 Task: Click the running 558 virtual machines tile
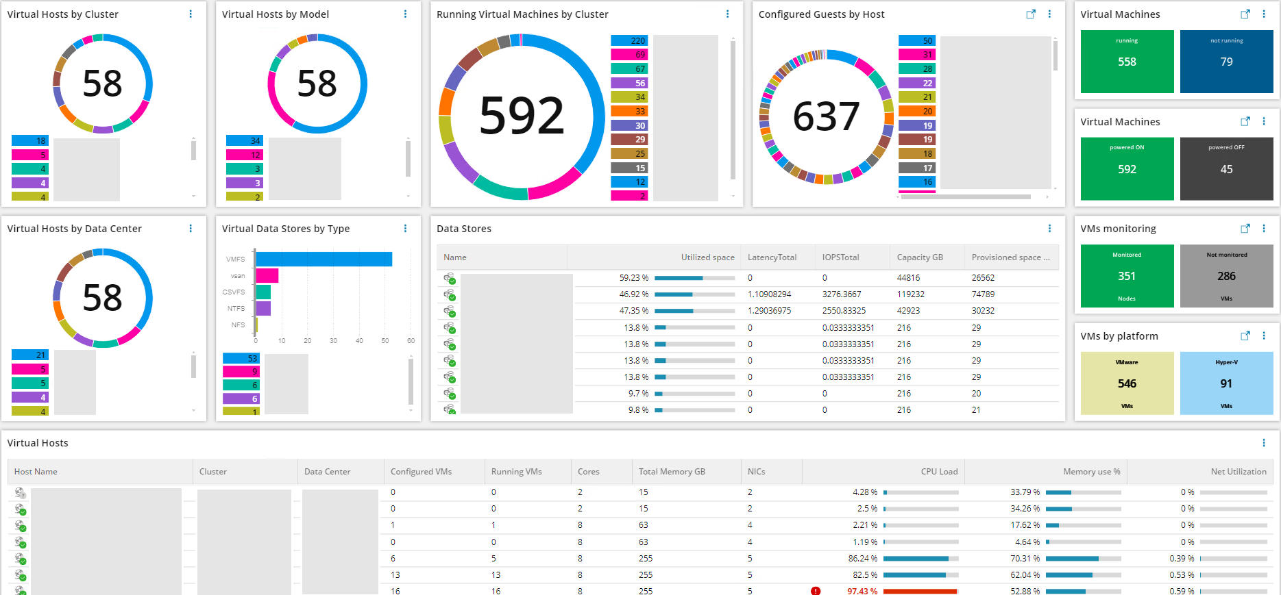[x=1127, y=62]
